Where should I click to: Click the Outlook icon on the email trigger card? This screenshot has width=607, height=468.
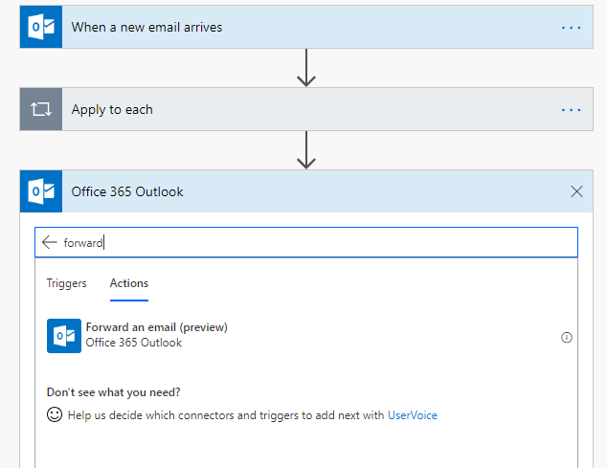40,27
